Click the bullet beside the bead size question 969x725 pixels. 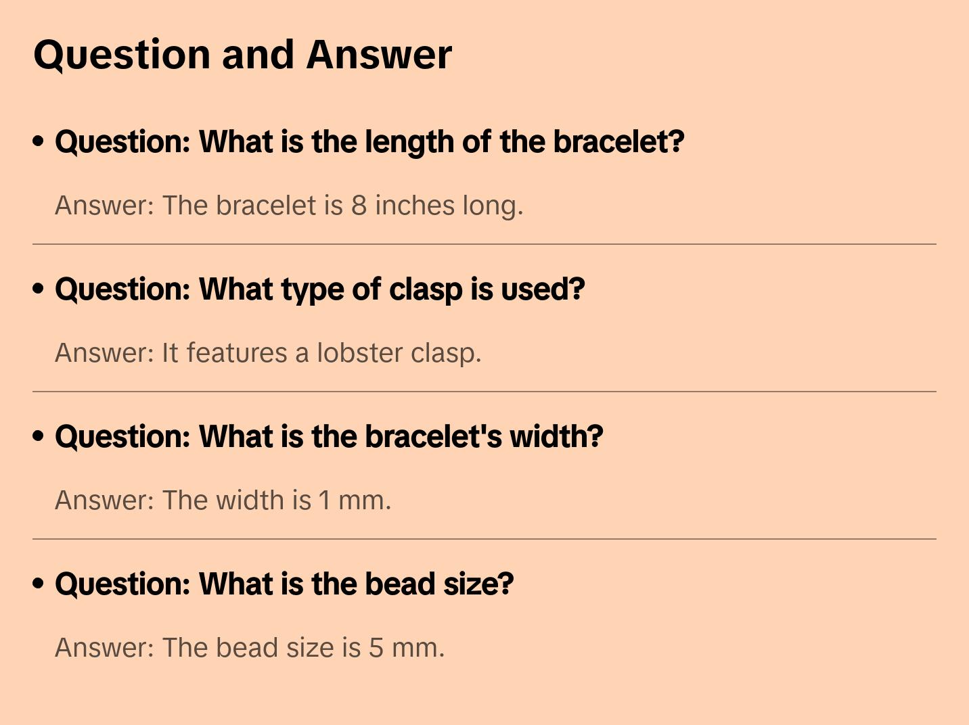pos(39,584)
